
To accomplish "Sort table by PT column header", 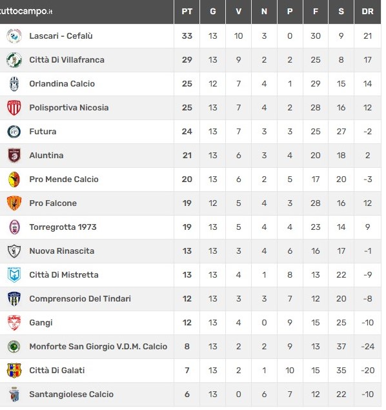I will coord(187,12).
